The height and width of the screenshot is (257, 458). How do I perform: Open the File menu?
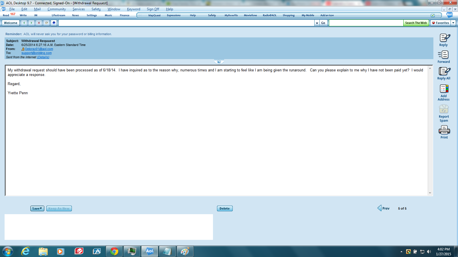click(x=12, y=9)
